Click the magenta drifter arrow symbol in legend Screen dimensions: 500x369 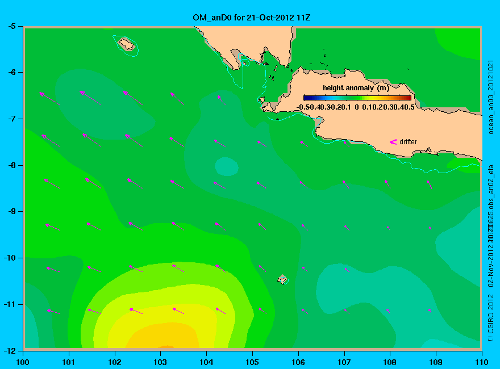393,142
